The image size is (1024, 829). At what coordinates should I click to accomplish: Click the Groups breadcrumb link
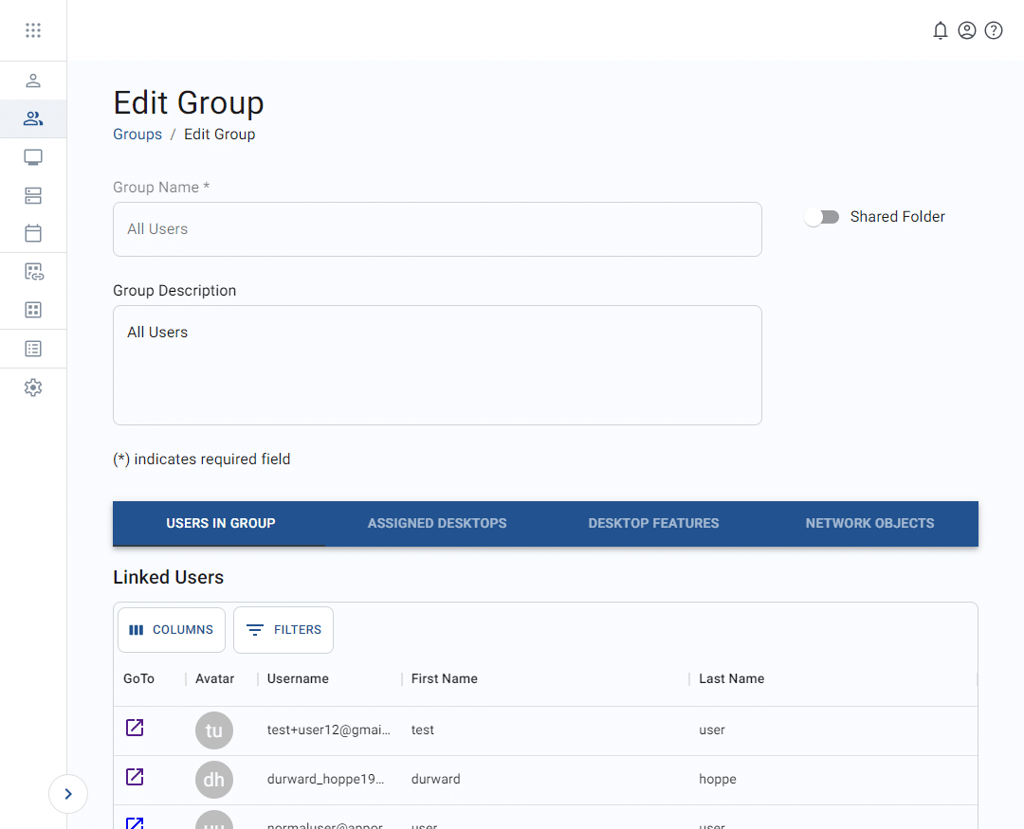[137, 134]
